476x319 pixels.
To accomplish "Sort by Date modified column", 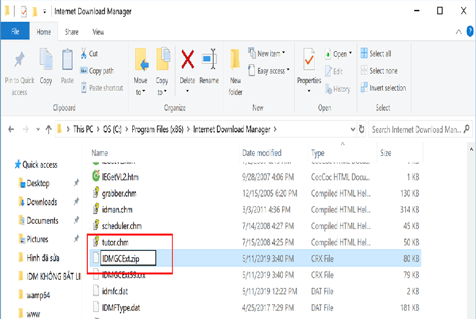I will [x=262, y=153].
